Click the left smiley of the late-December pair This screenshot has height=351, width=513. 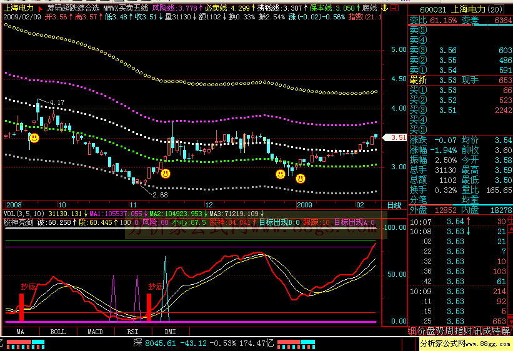click(281, 174)
